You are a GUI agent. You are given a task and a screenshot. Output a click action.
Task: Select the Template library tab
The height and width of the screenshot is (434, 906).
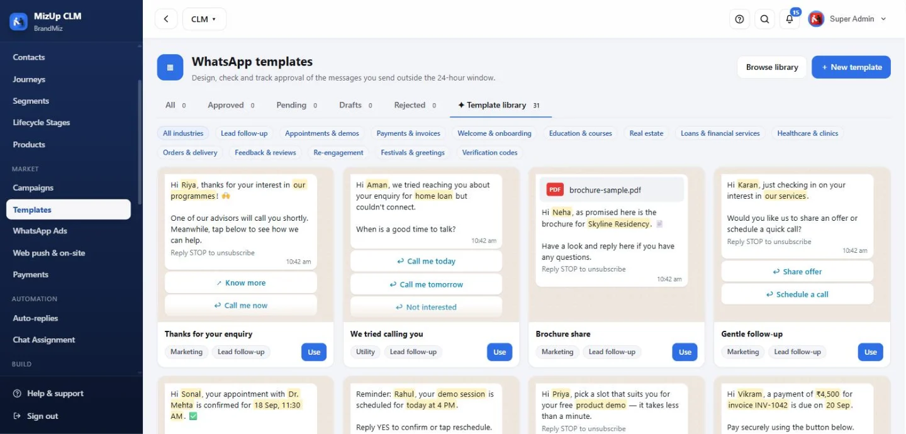click(500, 105)
